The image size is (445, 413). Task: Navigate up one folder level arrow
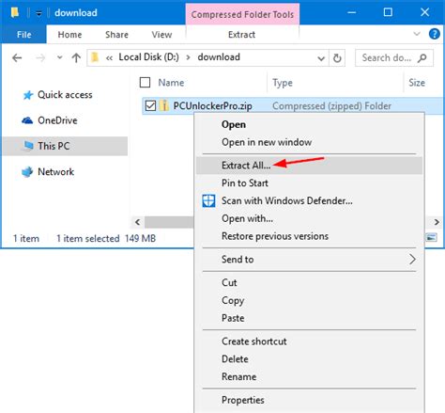(76, 57)
